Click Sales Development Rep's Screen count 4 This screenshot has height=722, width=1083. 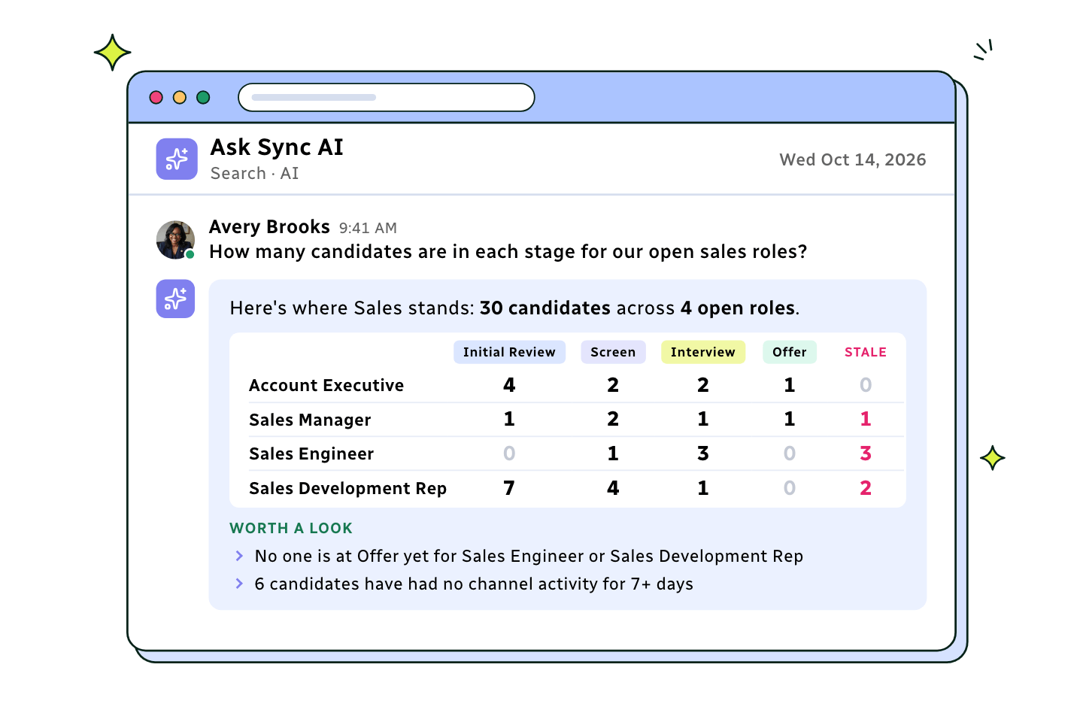(613, 488)
